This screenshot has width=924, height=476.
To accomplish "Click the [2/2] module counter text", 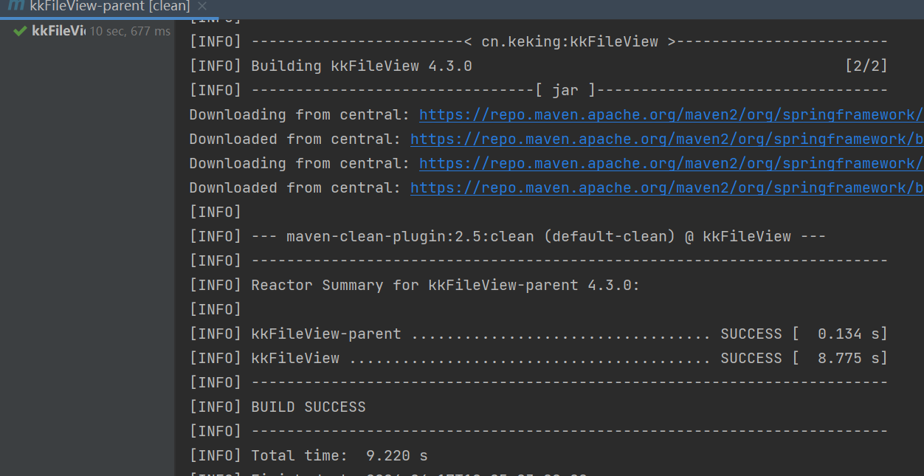I will (866, 66).
